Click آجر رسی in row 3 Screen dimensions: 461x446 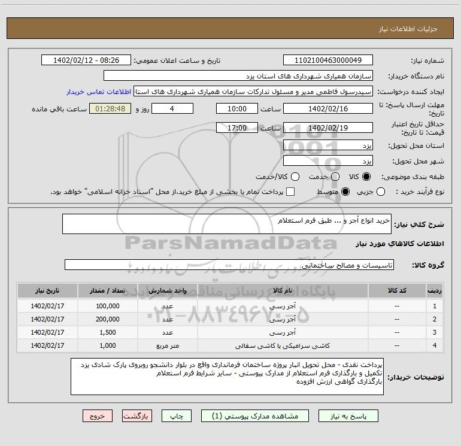coord(283,333)
